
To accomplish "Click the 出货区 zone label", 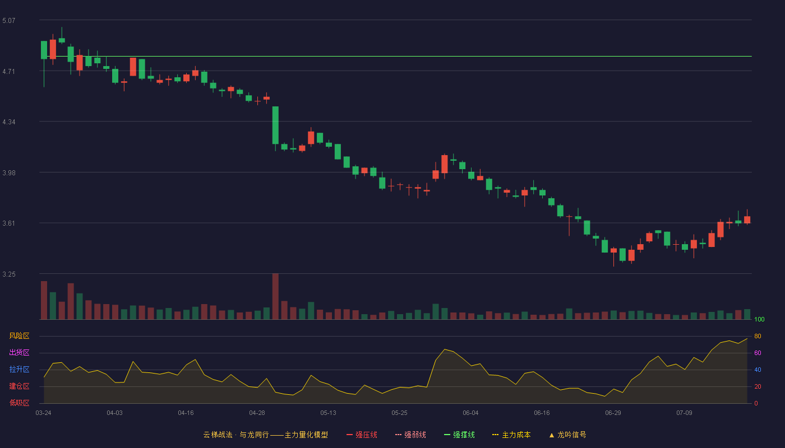I will pos(19,353).
